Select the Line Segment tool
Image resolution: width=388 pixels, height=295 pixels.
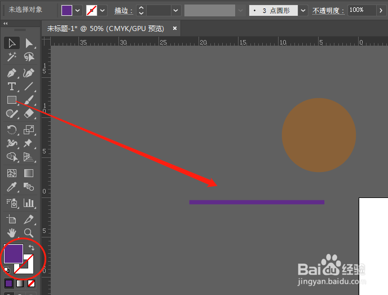click(29, 87)
